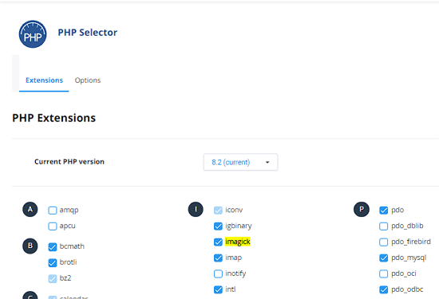Uncheck the pdo_mysql extension
Image resolution: width=439 pixels, height=299 pixels.
click(384, 258)
